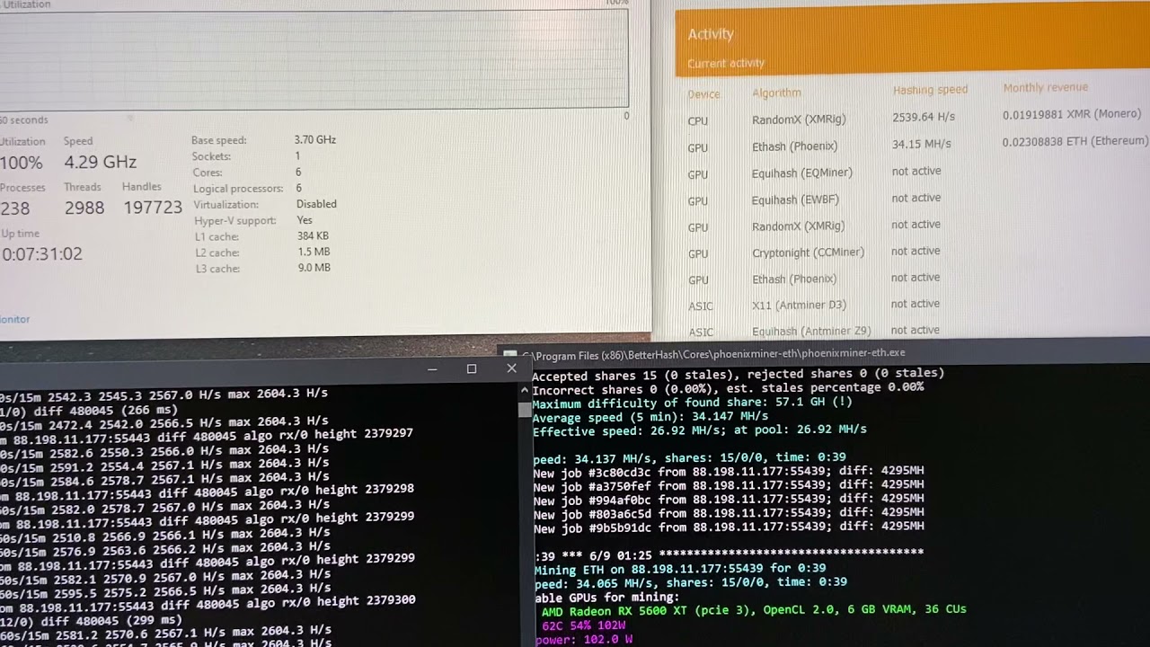The width and height of the screenshot is (1150, 647).
Task: Select the Average speed (5 min) console line
Action: (x=650, y=416)
